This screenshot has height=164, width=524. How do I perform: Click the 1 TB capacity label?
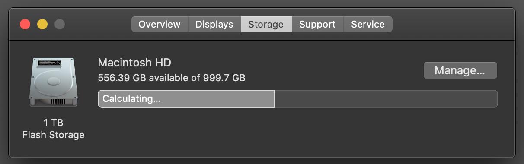pos(53,123)
